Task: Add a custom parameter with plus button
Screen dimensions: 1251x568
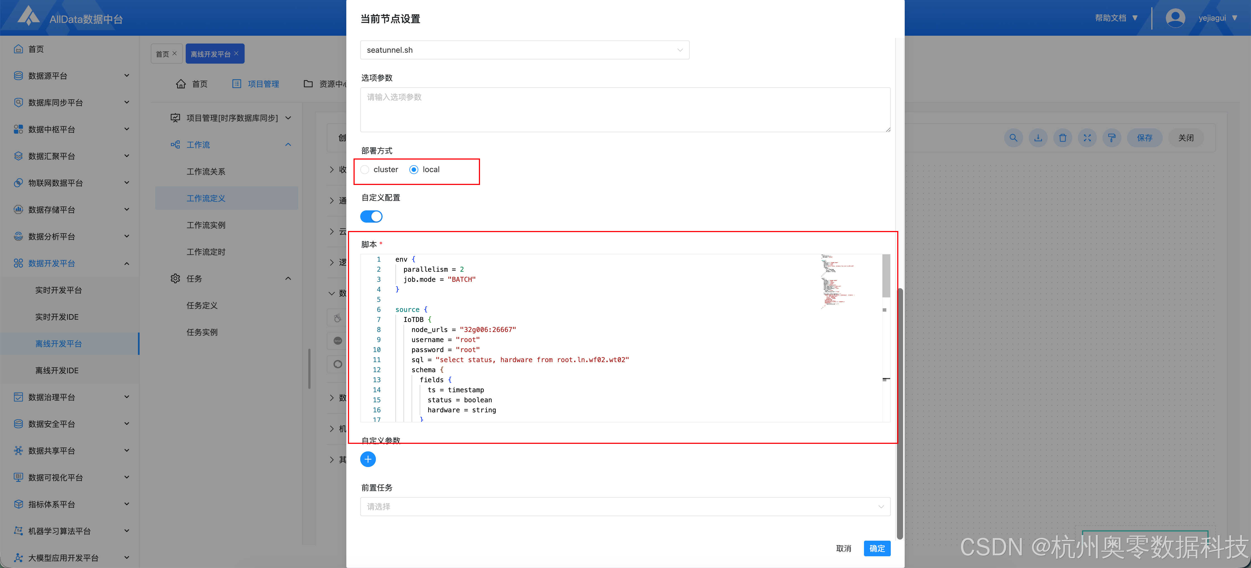Action: [368, 459]
